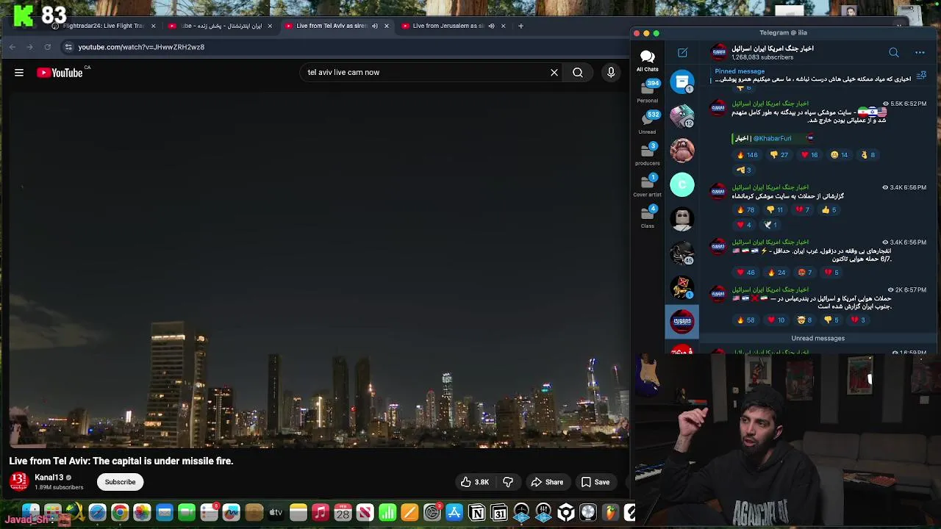Go back in the browser

pyautogui.click(x=12, y=47)
